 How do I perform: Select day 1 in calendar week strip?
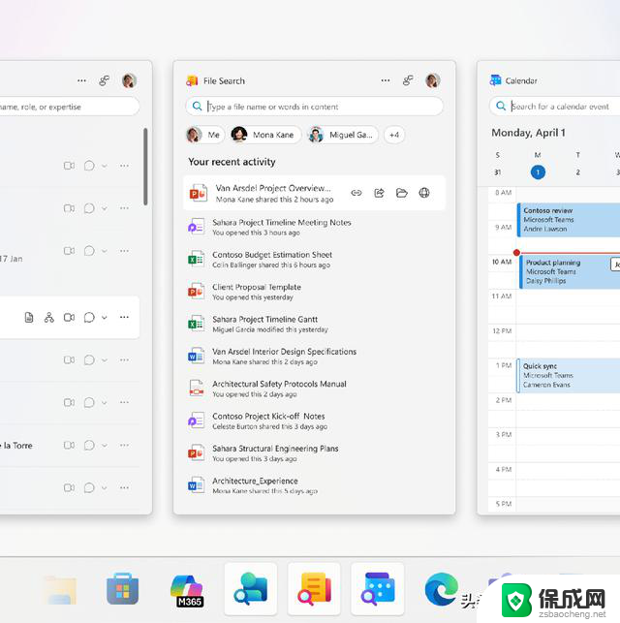538,172
